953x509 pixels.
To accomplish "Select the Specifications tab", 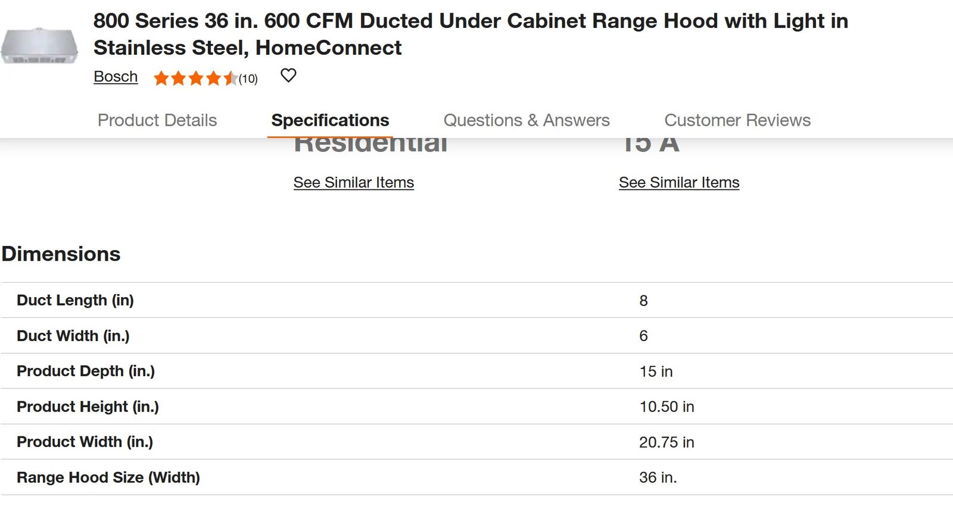I will pyautogui.click(x=330, y=120).
